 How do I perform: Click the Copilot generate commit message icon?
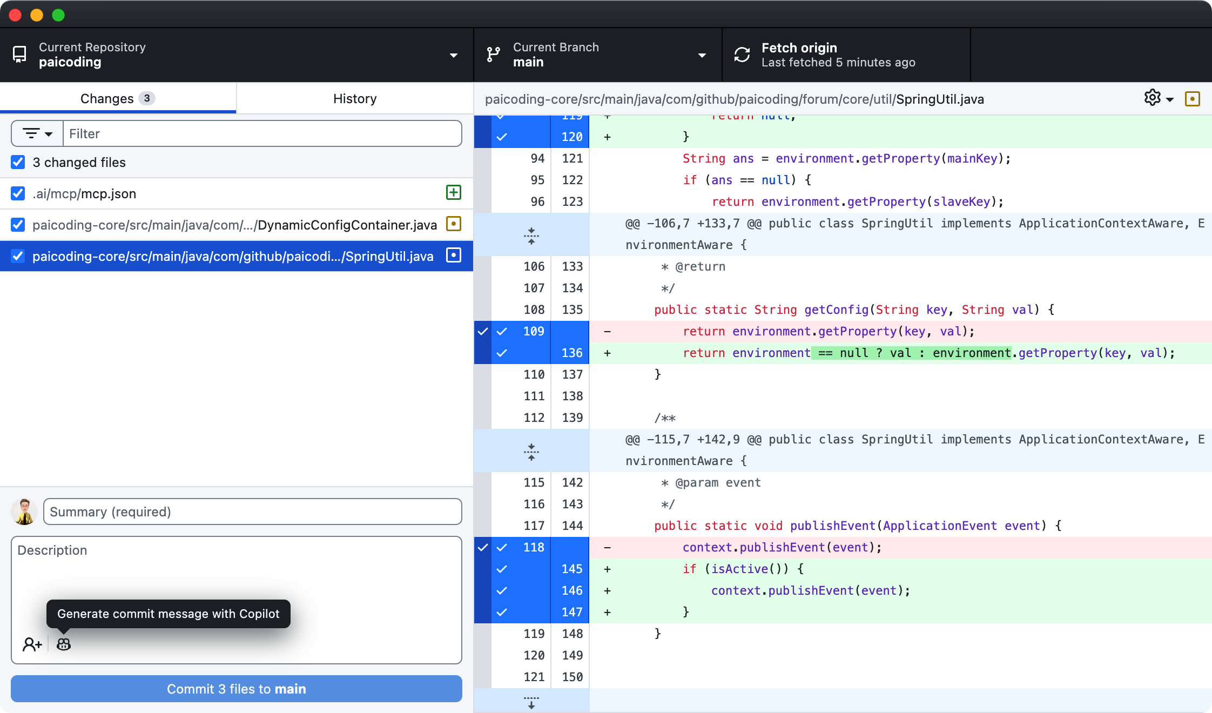64,644
